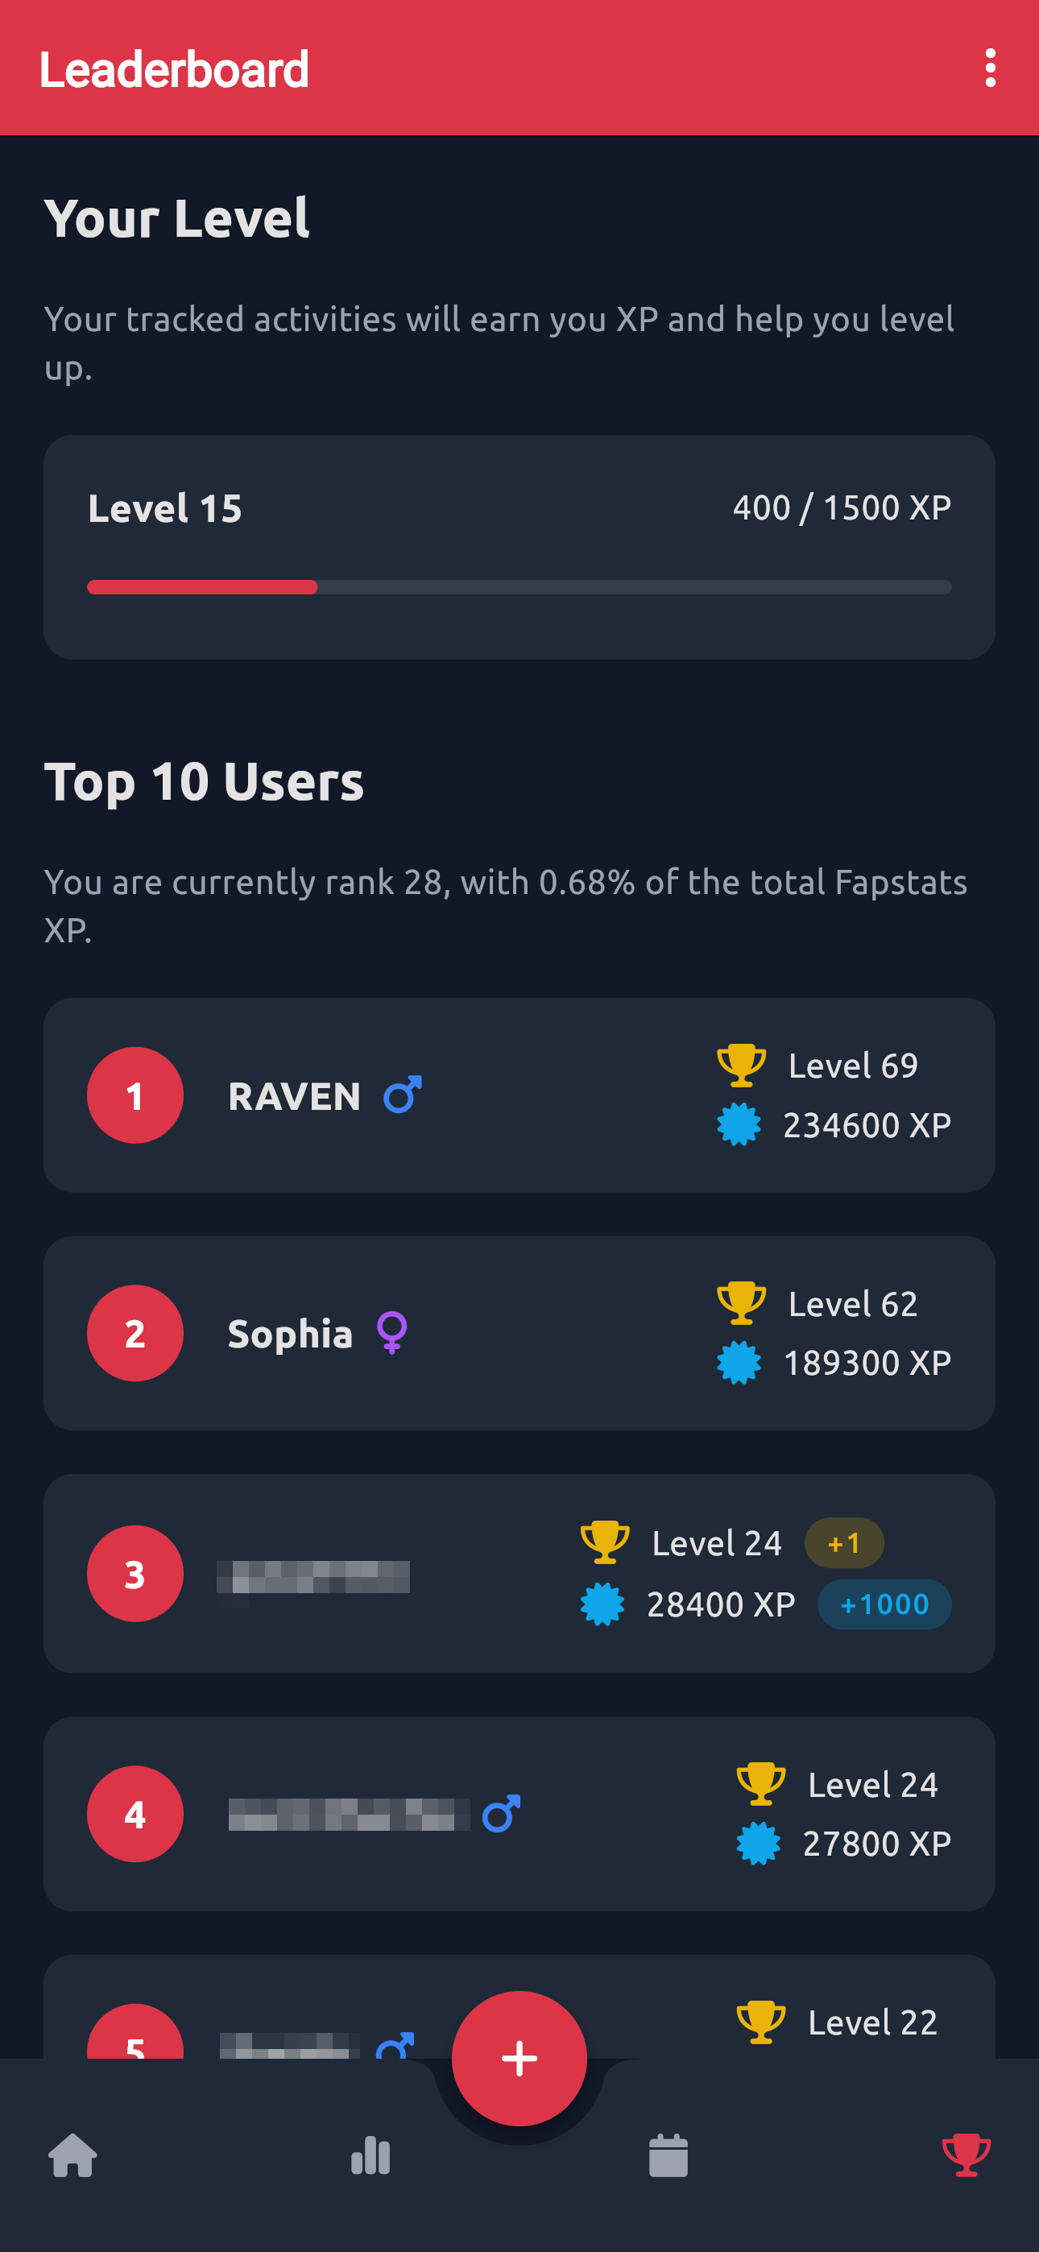The width and height of the screenshot is (1039, 2252).
Task: Click the blue XP badge beside 189300 XP
Action: [739, 1362]
